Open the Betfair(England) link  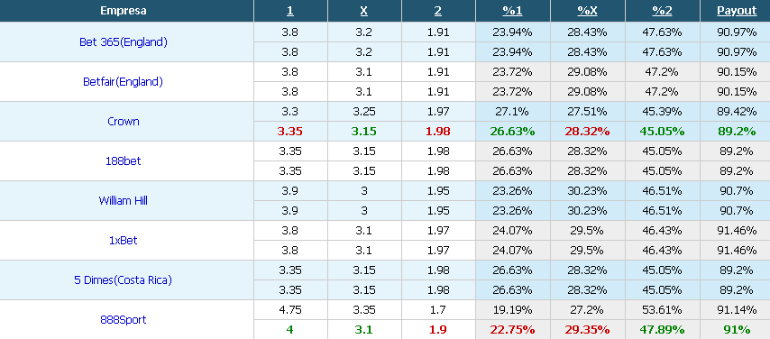pos(123,82)
